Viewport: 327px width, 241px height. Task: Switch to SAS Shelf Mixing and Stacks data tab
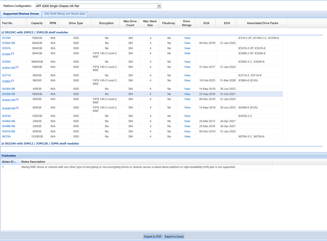point(64,14)
